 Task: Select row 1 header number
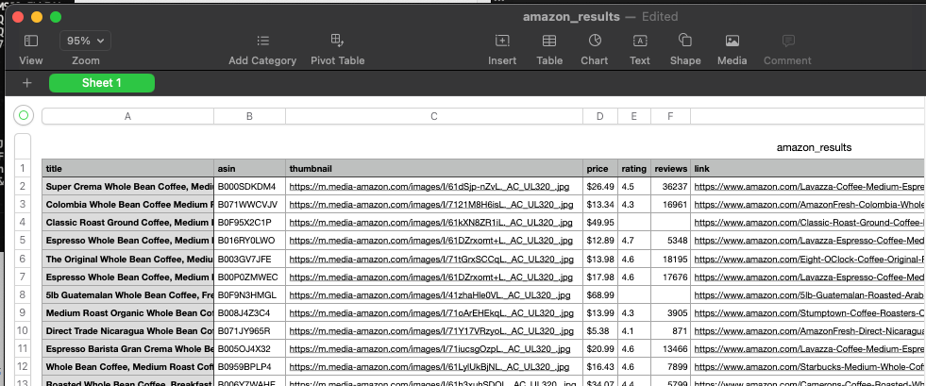pos(23,169)
